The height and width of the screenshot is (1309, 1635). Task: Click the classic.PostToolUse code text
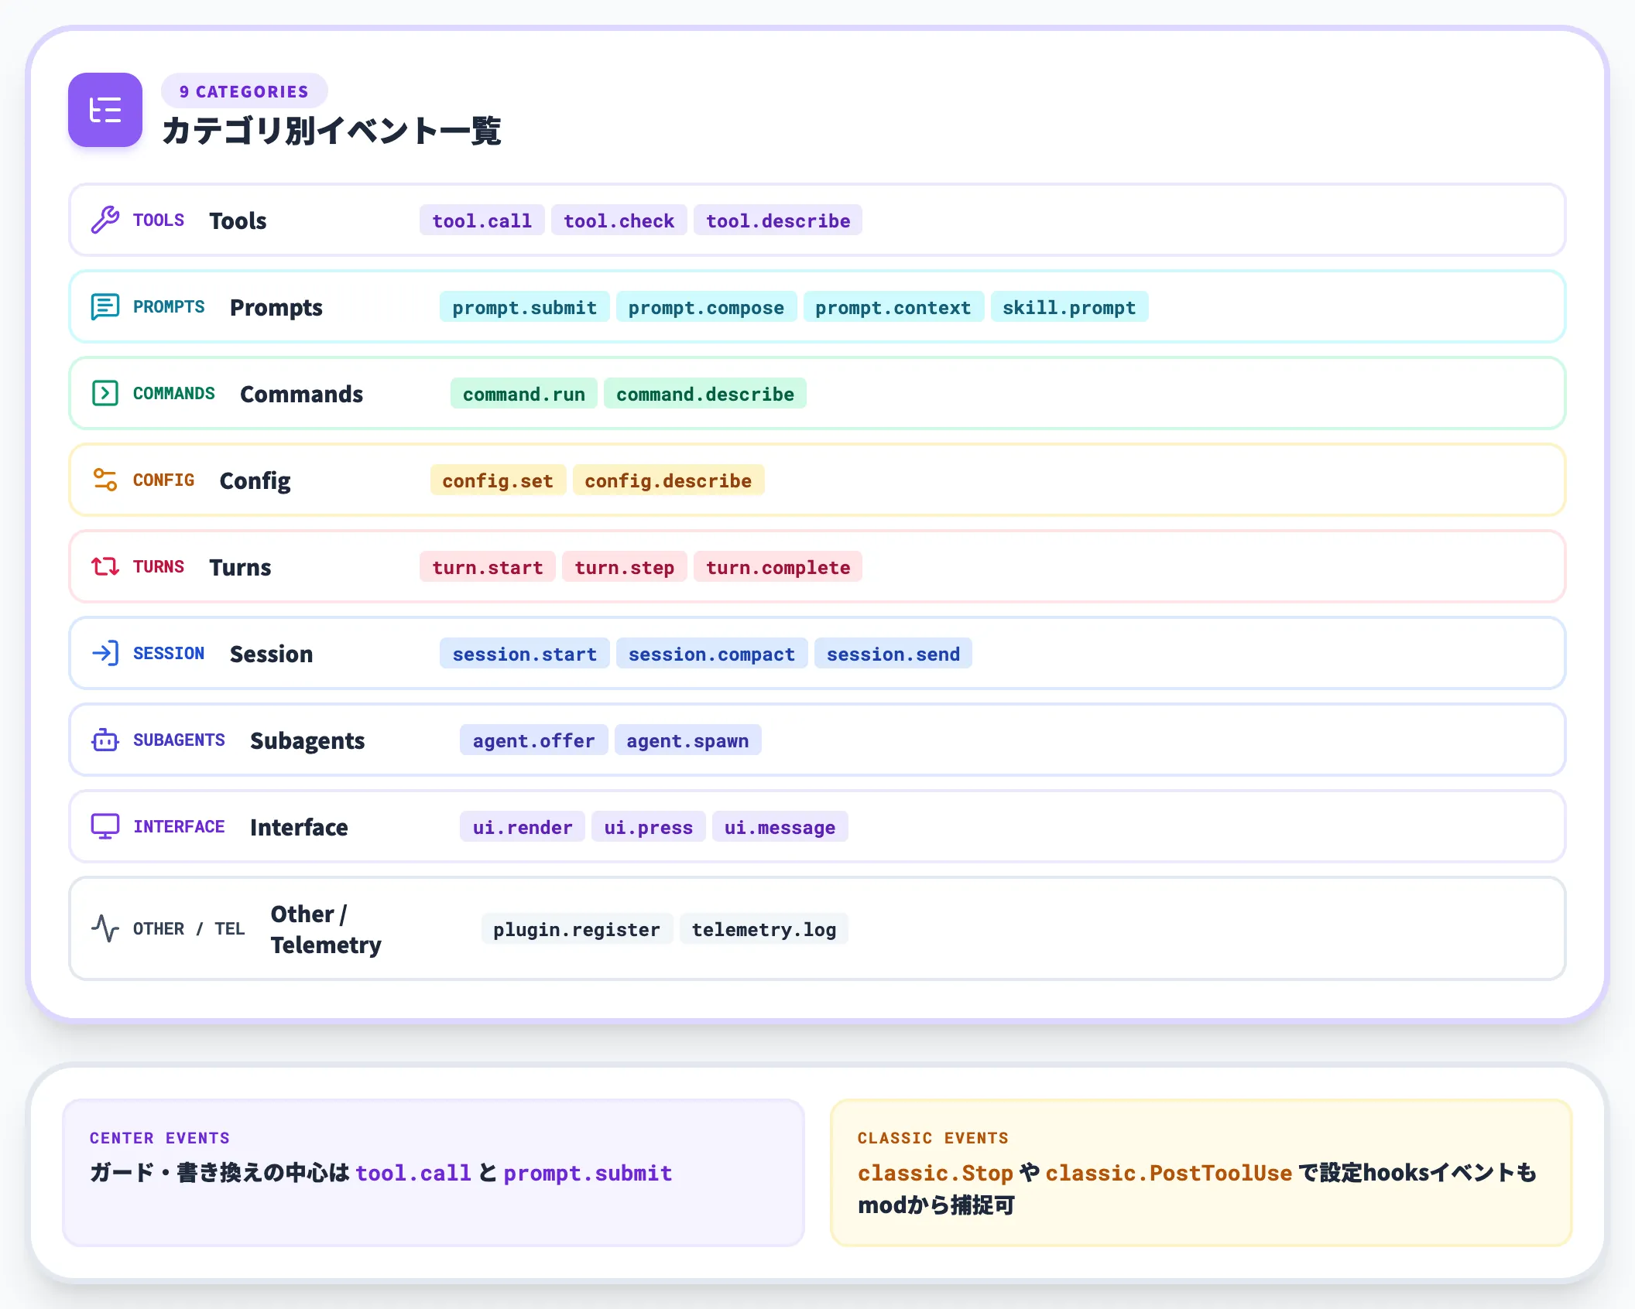click(1169, 1173)
